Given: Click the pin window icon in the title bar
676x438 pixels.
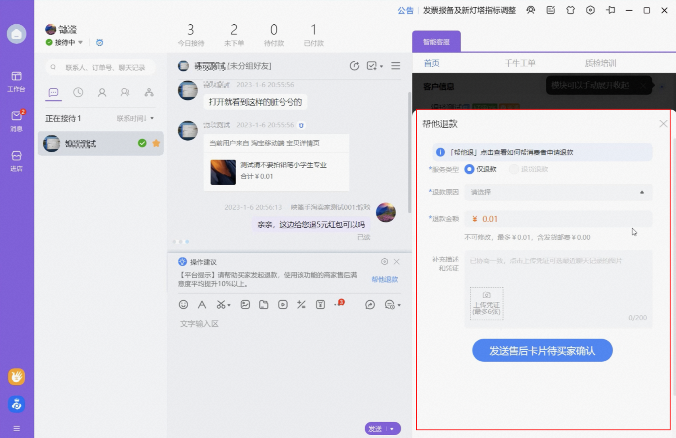Looking at the screenshot, I should (611, 10).
